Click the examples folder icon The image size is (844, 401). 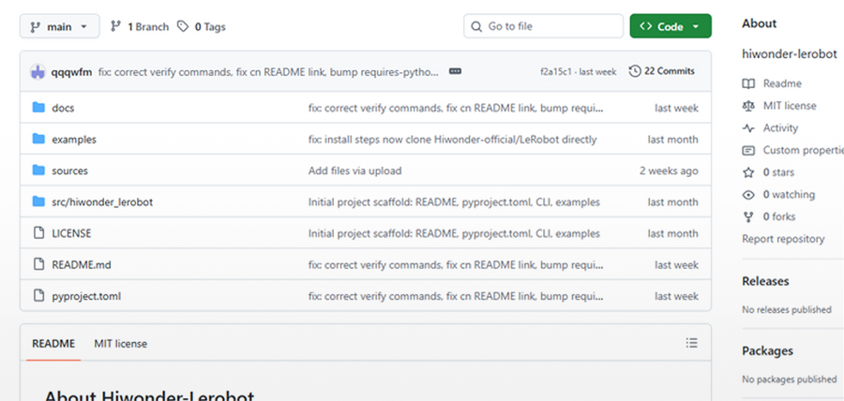pyautogui.click(x=38, y=140)
